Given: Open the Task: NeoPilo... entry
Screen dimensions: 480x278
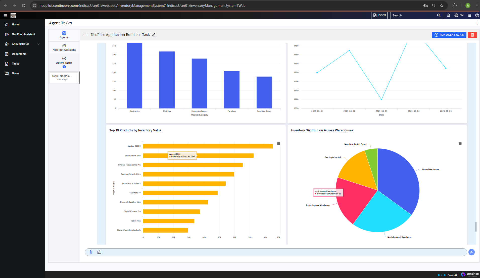Looking at the screenshot, I should pos(64,77).
